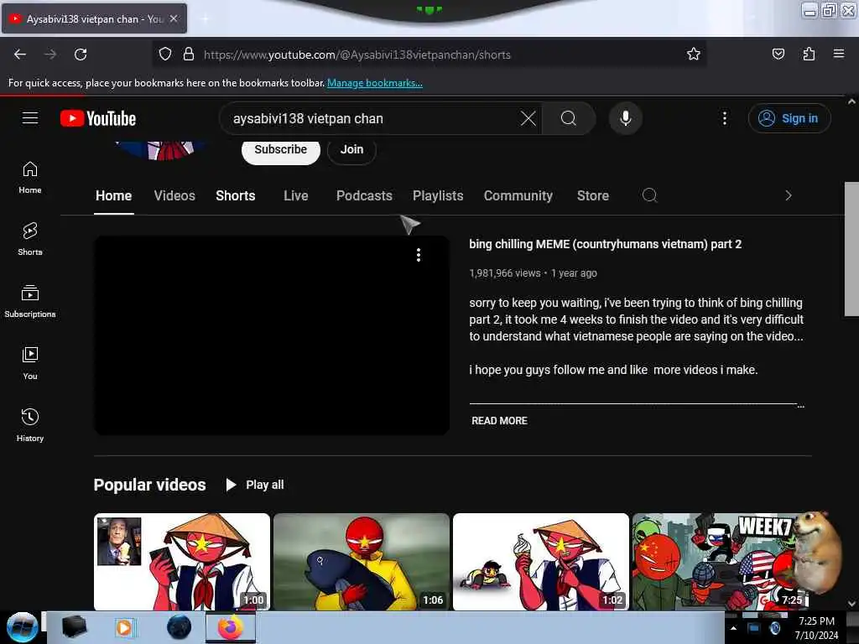This screenshot has width=859, height=644.
Task: Click the browser forward arrow
Action: coord(50,55)
